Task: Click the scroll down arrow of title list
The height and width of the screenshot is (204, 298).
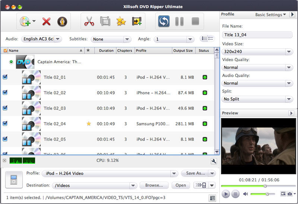Action: click(217, 152)
